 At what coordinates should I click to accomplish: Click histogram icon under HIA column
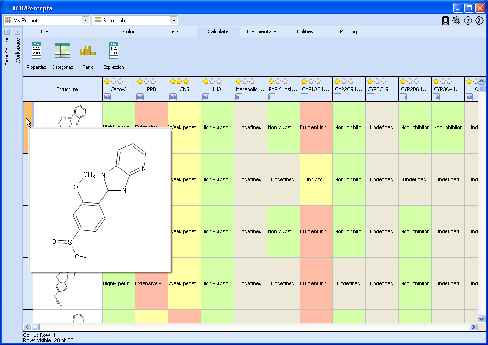[x=206, y=97]
